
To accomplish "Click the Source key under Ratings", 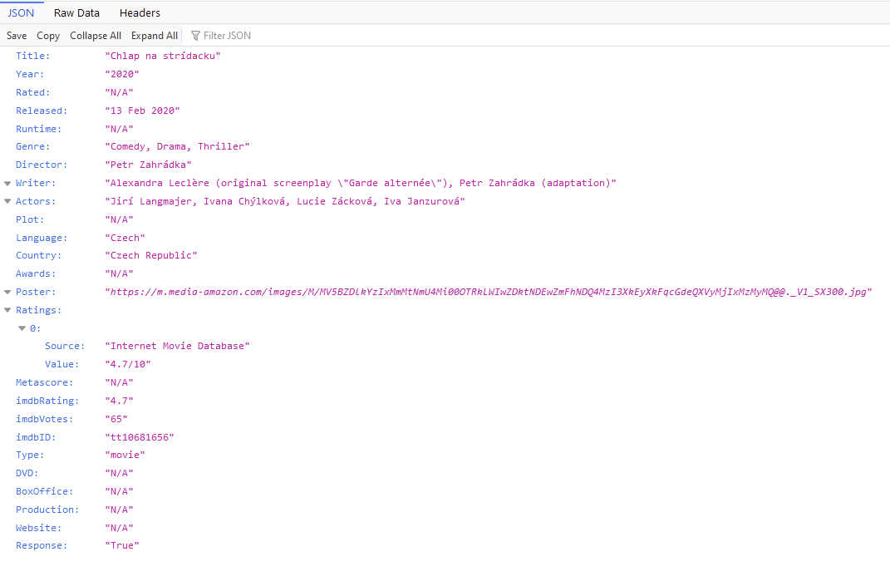I will pos(65,346).
